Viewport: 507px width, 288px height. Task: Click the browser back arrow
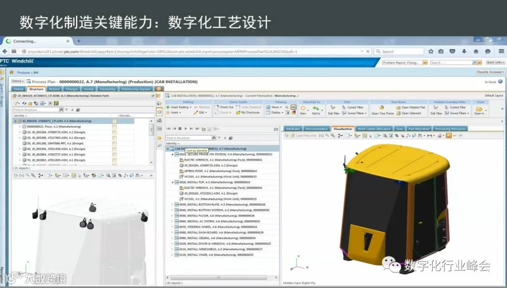5,51
